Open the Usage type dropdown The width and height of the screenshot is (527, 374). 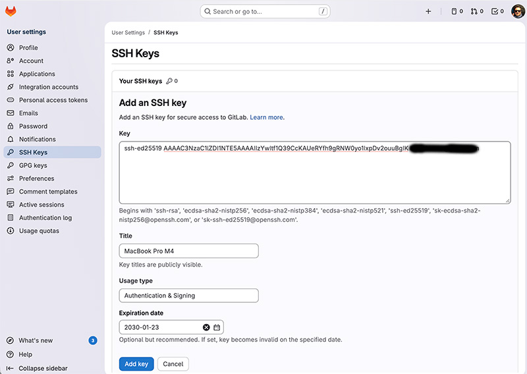(x=188, y=296)
